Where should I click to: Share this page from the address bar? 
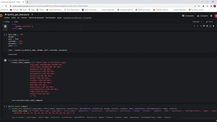click(195, 6)
